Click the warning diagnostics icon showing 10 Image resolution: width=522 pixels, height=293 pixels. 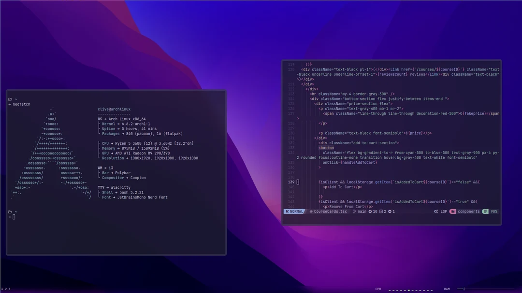click(370, 211)
